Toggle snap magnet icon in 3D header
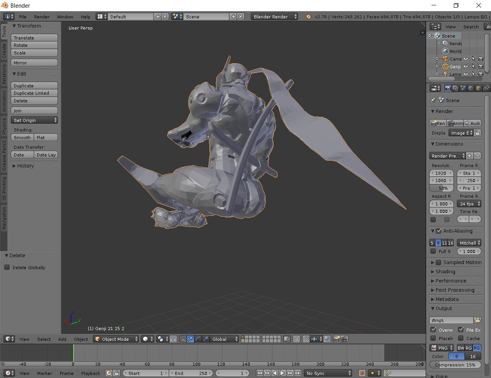Image resolution: width=491 pixels, height=378 pixels. pos(306,339)
